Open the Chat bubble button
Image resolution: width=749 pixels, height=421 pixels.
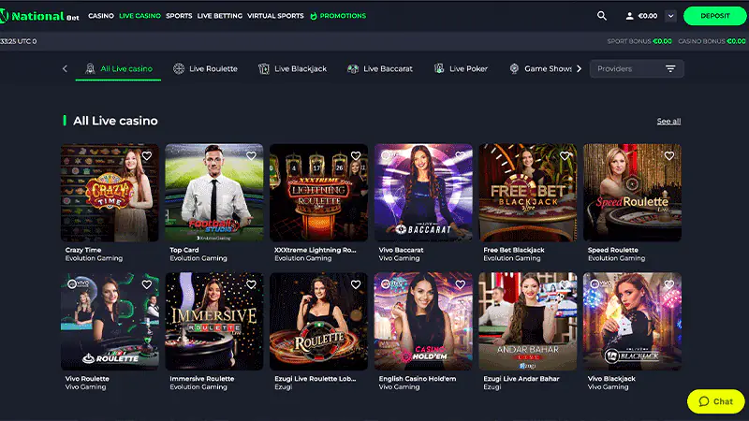715,401
